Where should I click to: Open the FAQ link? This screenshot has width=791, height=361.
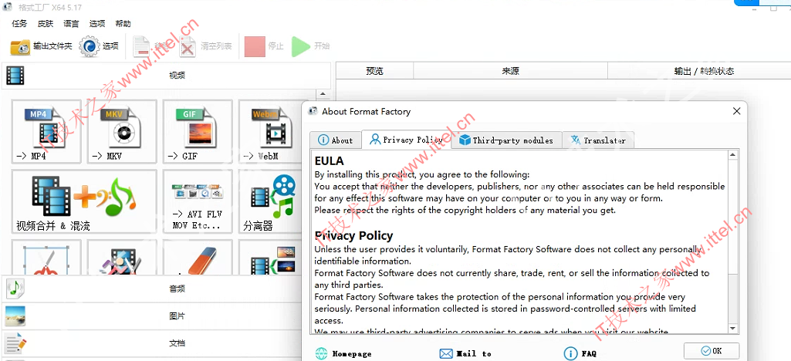[580, 354]
